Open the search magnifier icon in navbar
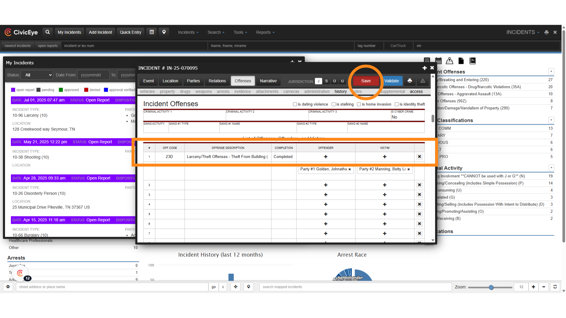 pyautogui.click(x=47, y=32)
